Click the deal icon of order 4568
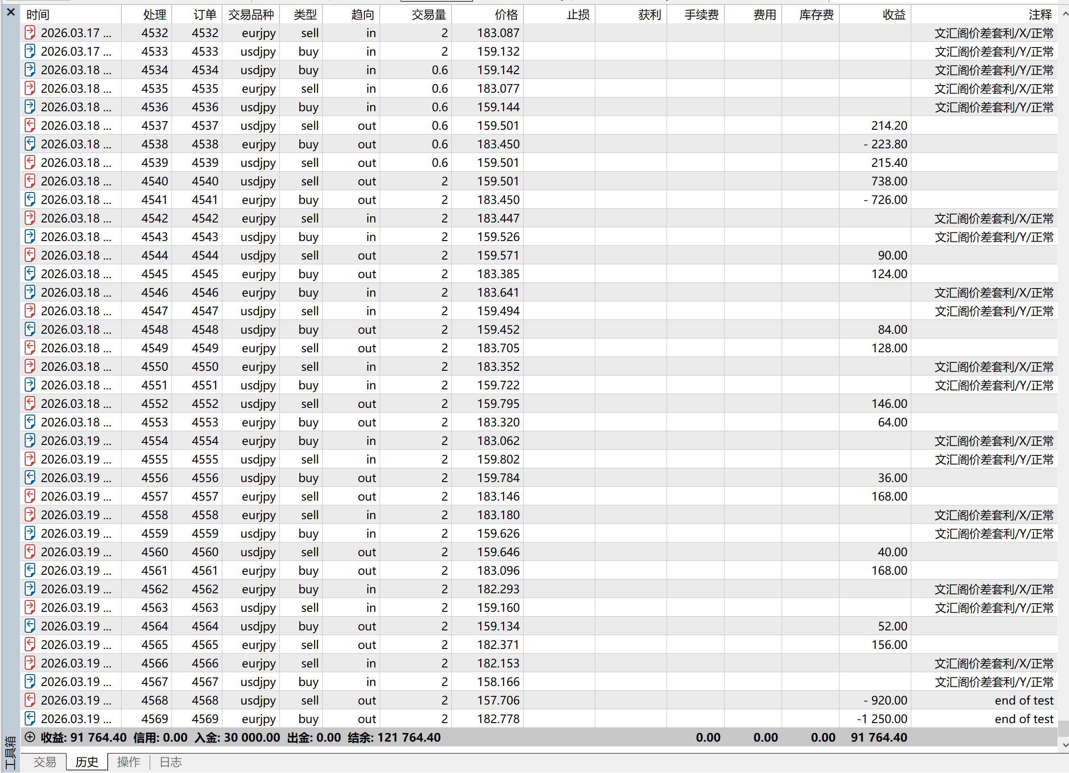Screen dimensions: 1069x773 [x=30, y=700]
